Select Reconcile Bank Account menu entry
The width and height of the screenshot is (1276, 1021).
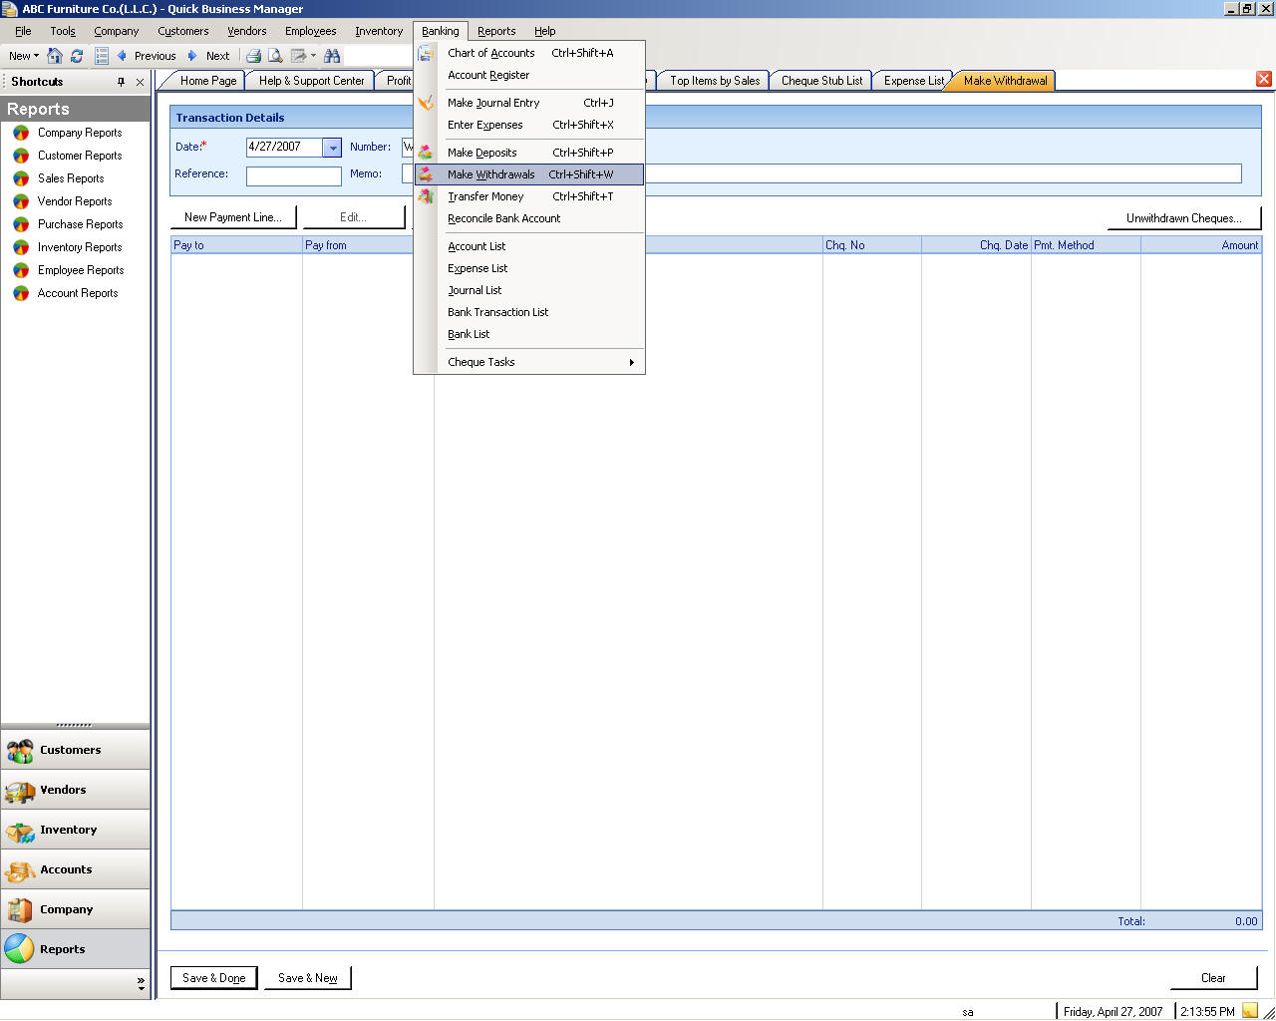tap(529, 218)
